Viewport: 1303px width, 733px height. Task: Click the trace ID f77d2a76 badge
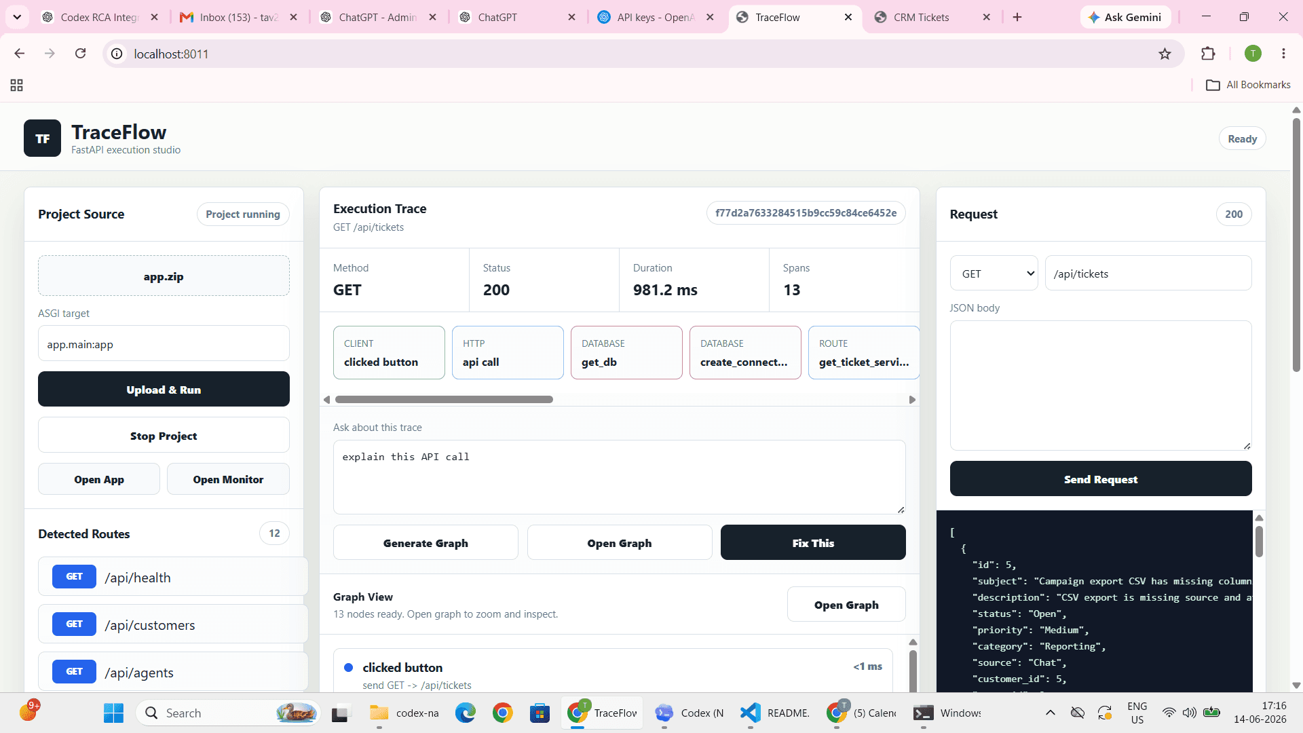[806, 213]
